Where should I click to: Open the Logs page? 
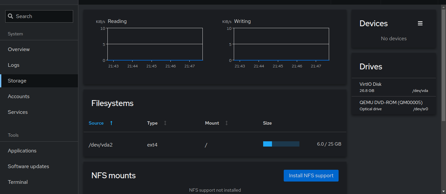coord(39,65)
